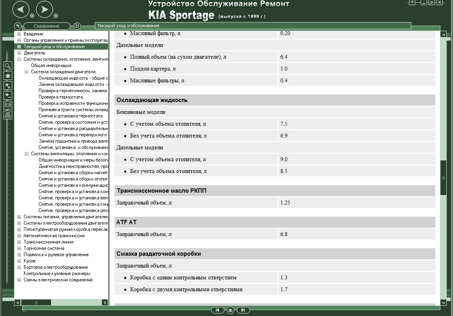This screenshot has width=453, height=316.
Task: Open Контрольные кузовные размеры topic
Action: tap(57, 274)
